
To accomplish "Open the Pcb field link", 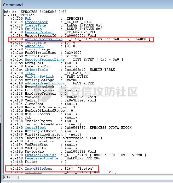I will click(x=28, y=19).
